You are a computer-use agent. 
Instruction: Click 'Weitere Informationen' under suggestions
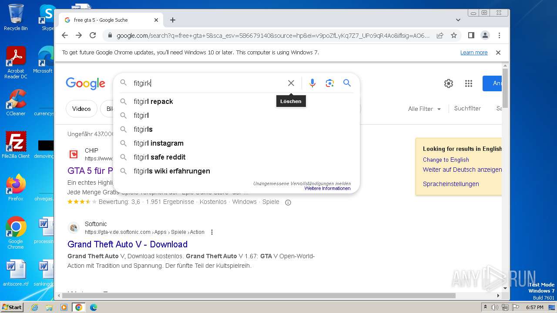(327, 189)
